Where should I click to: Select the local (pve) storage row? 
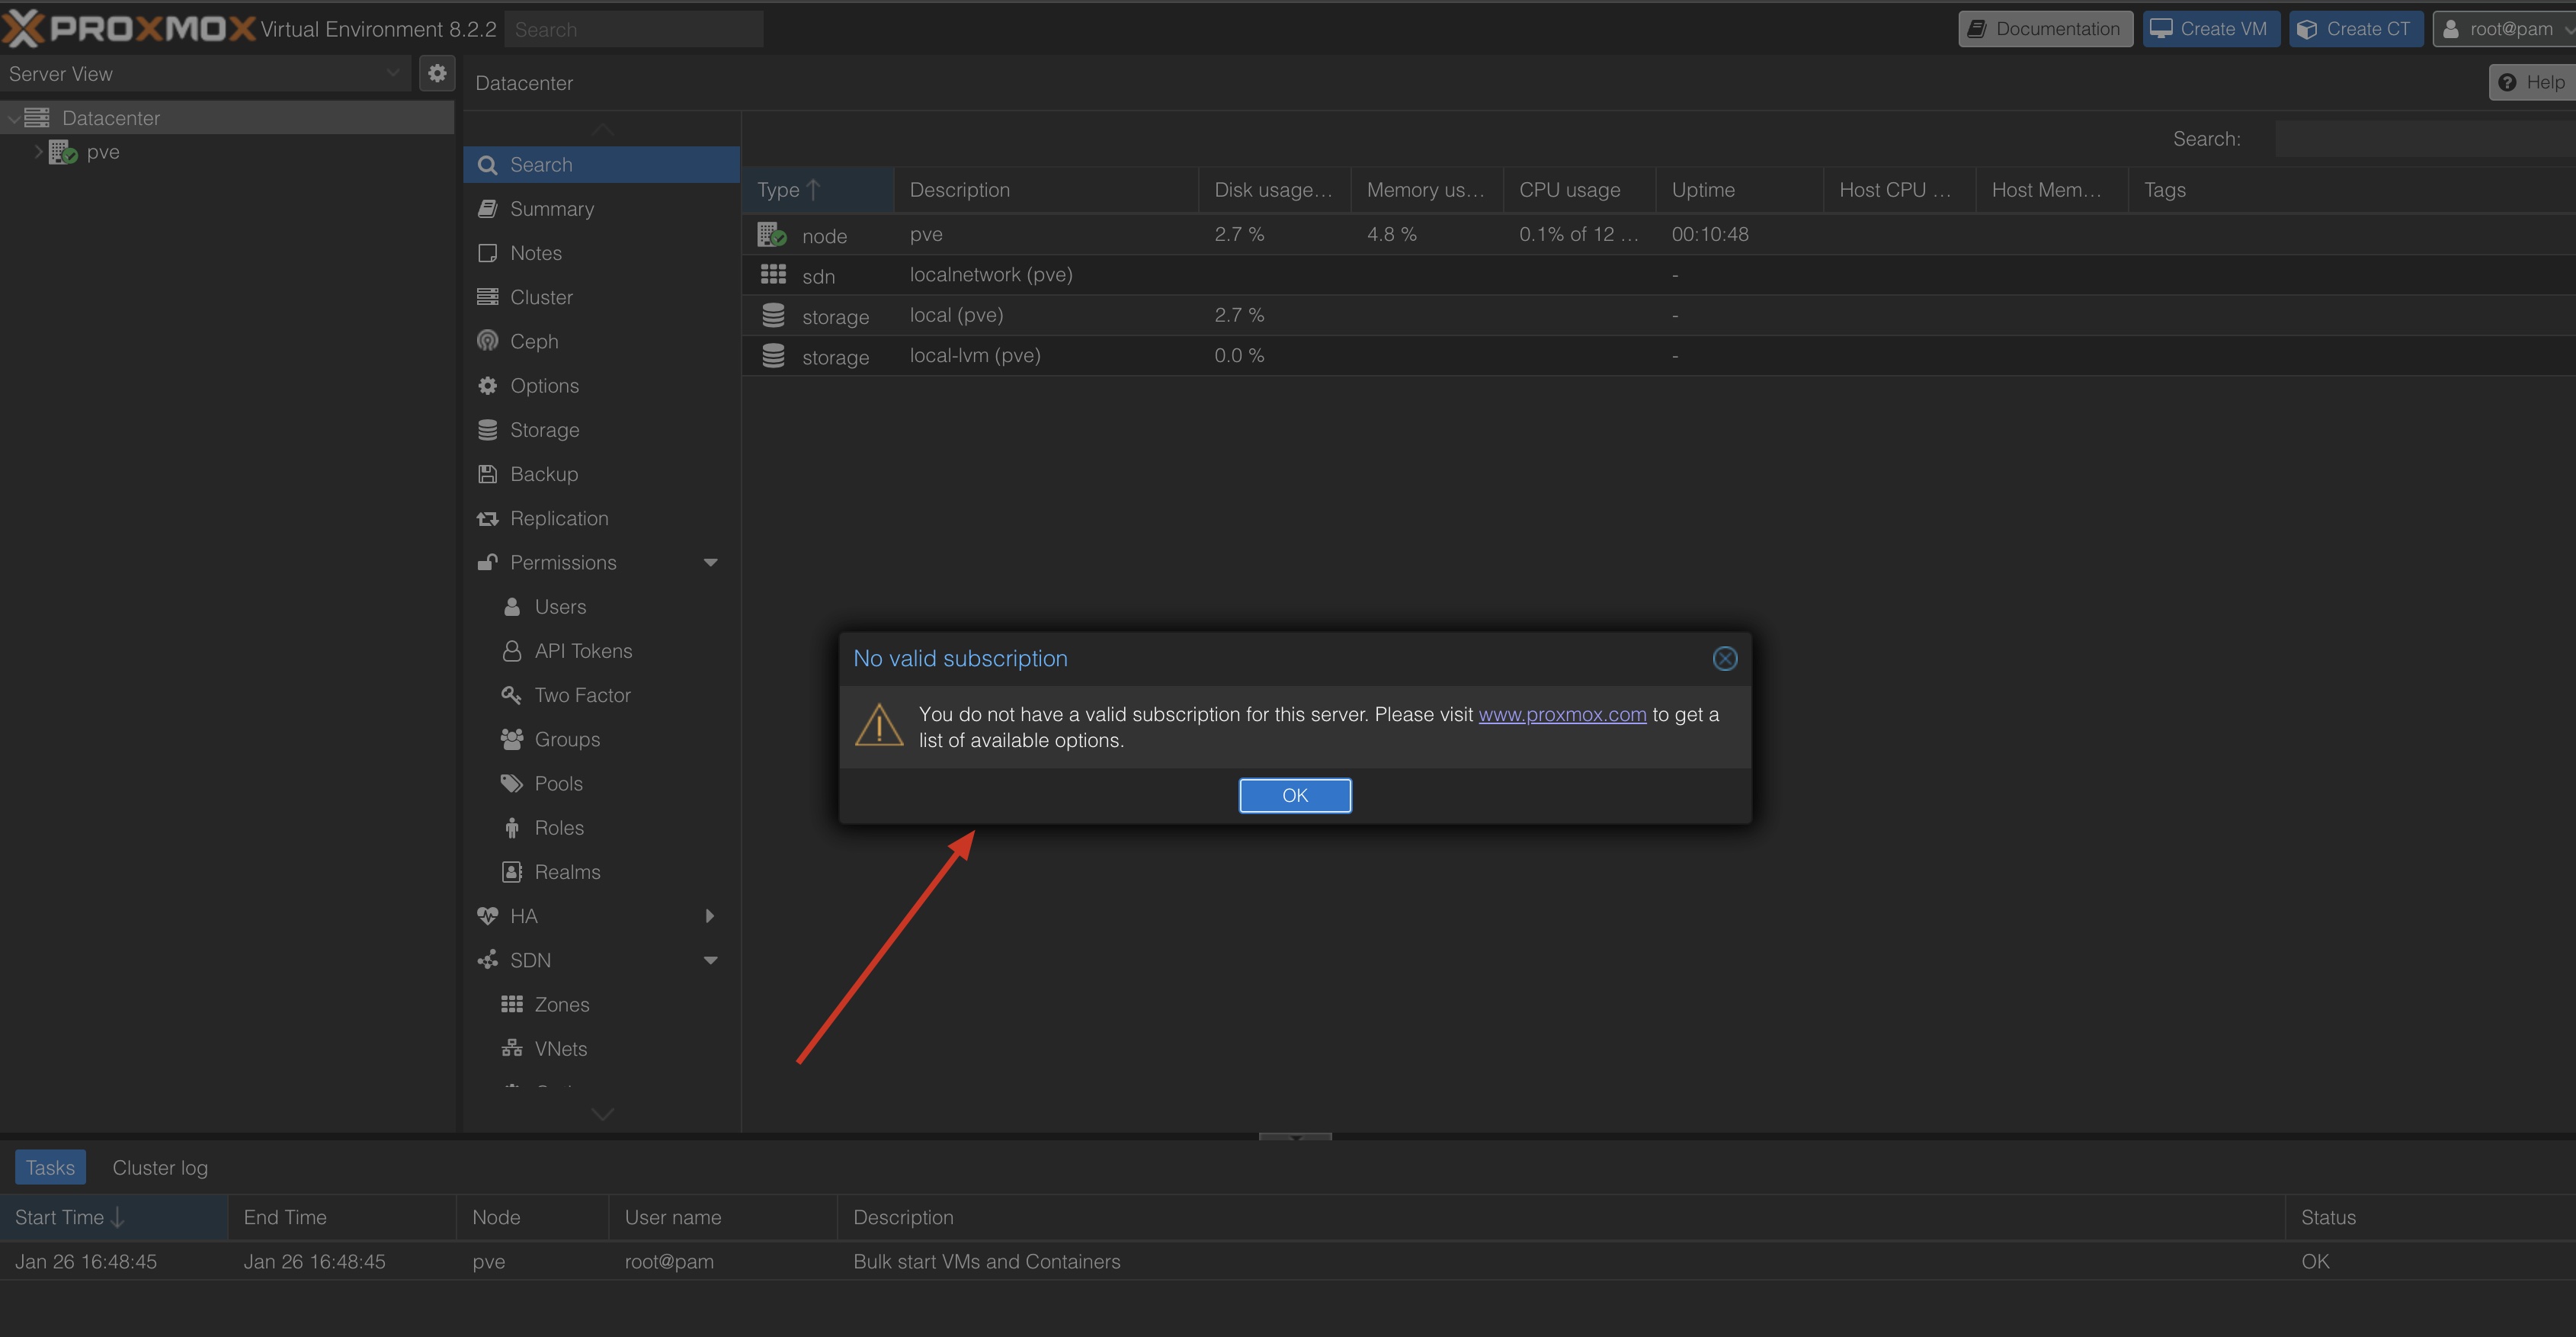coord(1658,315)
